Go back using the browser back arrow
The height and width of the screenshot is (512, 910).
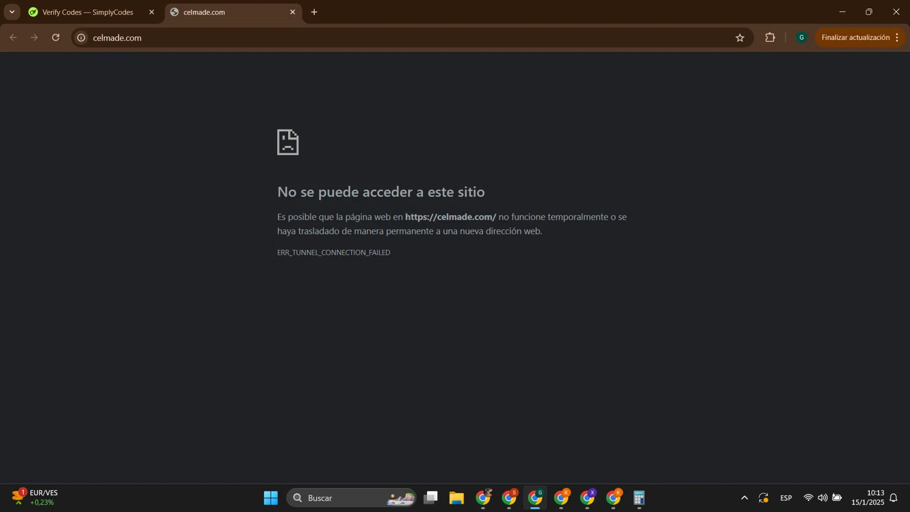[x=13, y=38]
